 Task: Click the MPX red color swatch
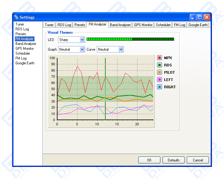(x=160, y=58)
